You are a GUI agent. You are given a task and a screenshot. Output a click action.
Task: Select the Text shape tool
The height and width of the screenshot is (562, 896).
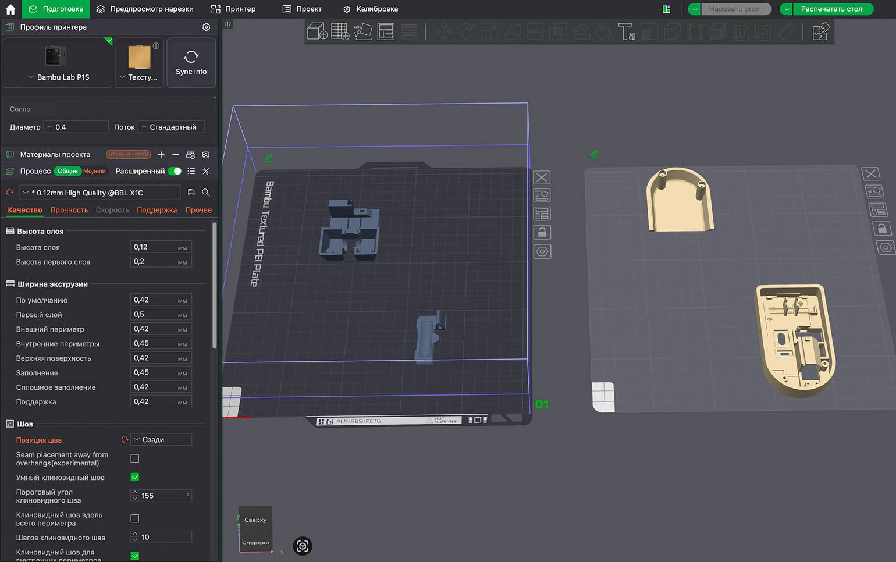coord(626,31)
